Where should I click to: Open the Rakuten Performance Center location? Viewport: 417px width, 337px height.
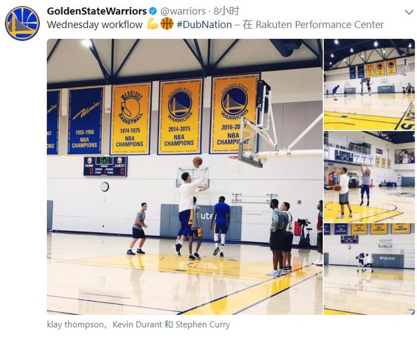coord(319,25)
